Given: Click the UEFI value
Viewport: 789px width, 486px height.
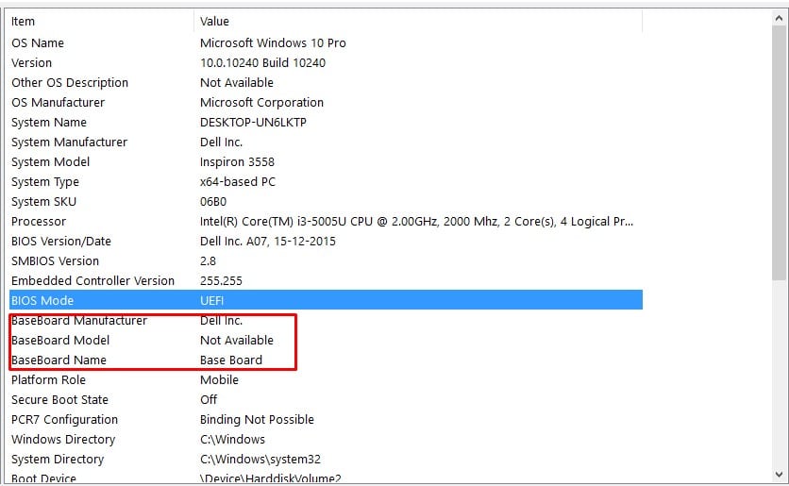Looking at the screenshot, I should (x=211, y=301).
